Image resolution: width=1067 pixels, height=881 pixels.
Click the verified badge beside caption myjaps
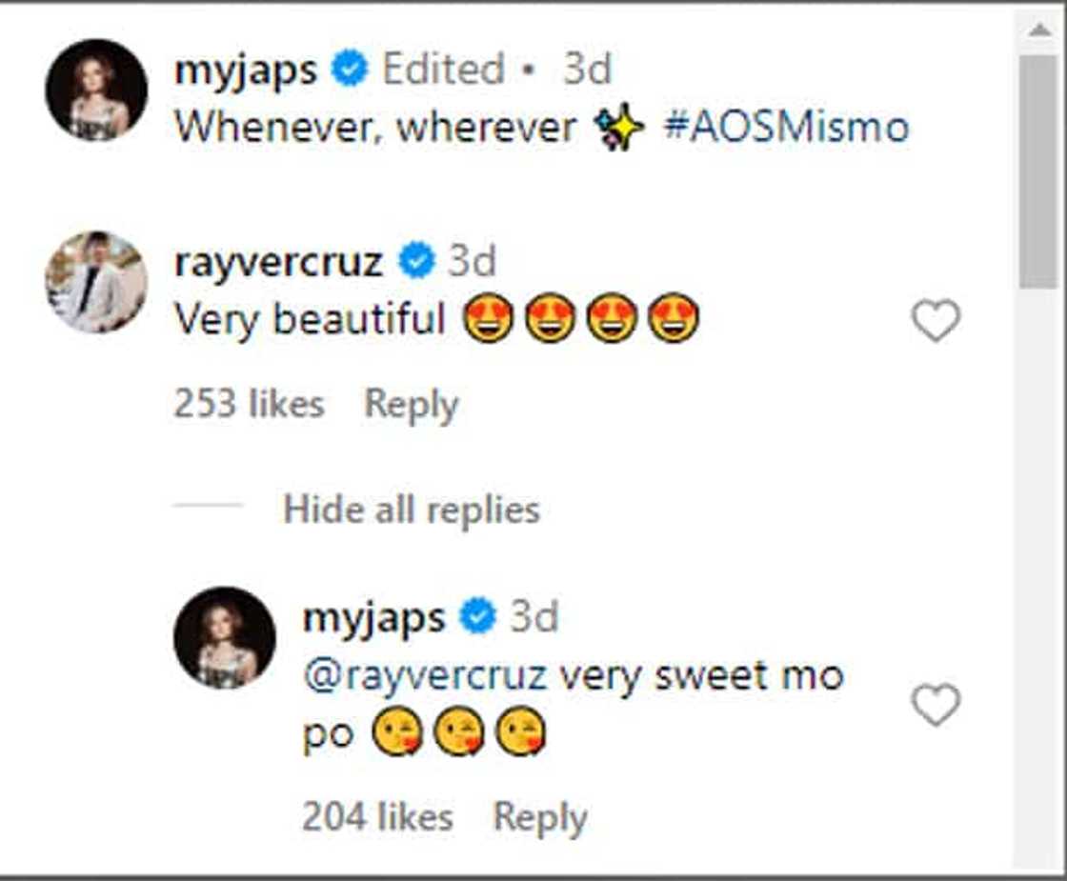[350, 70]
